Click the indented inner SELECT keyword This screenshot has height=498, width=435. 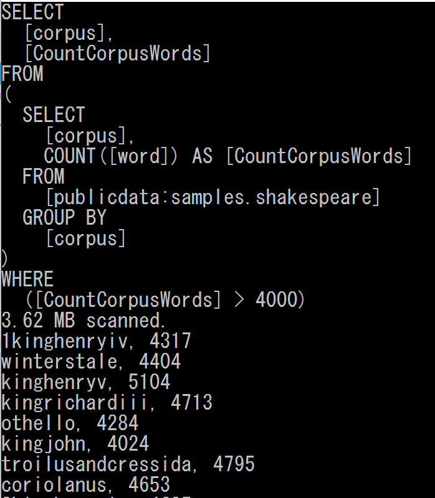pos(54,115)
